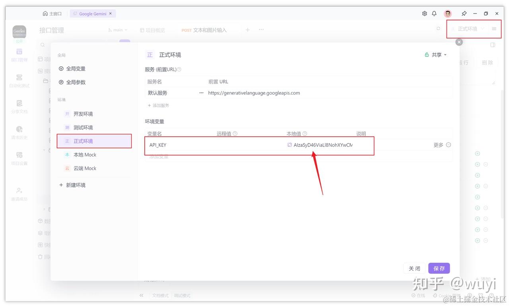Open the notification bell icon
Viewport: 509px width, 306px height.
coord(434,13)
